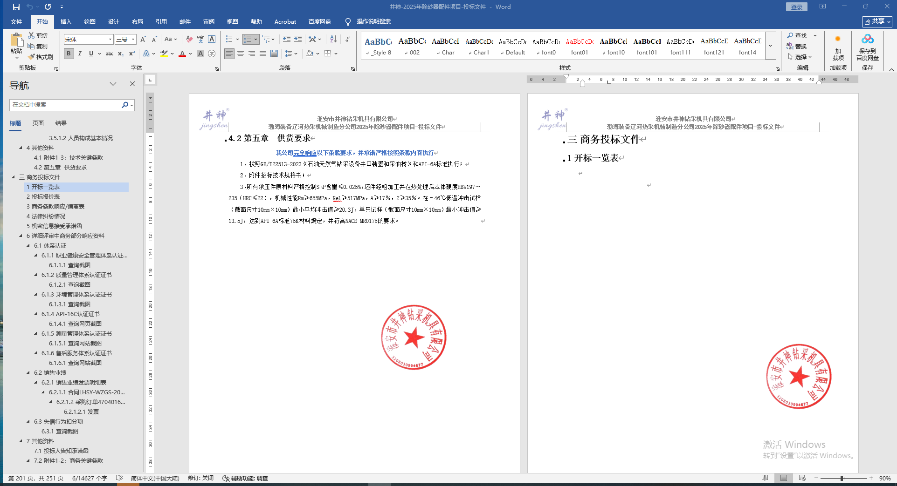Image resolution: width=897 pixels, height=486 pixels.
Task: Toggle Bold formatting
Action: [x=69, y=54]
